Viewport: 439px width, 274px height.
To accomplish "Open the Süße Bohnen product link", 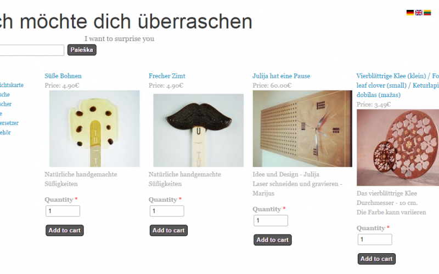I will 63,76.
